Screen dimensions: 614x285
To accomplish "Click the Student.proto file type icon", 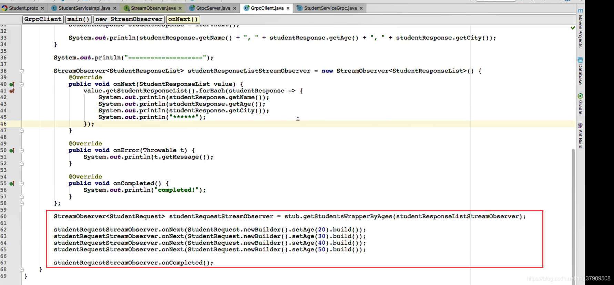I will coord(4,8).
